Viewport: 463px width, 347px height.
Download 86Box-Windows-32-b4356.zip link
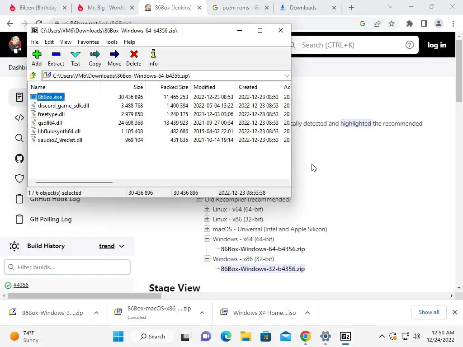263,269
